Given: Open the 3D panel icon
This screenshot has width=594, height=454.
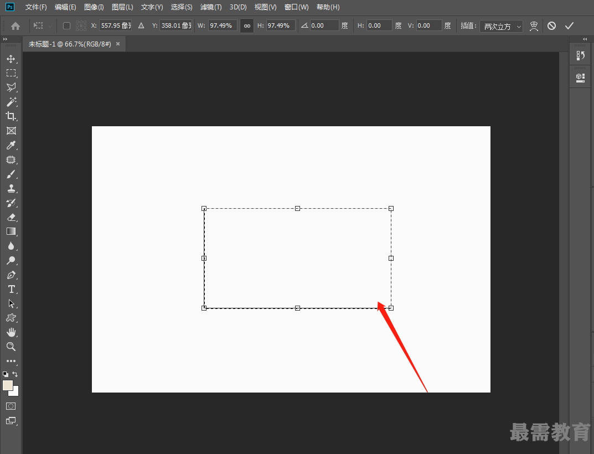Looking at the screenshot, I should 580,78.
